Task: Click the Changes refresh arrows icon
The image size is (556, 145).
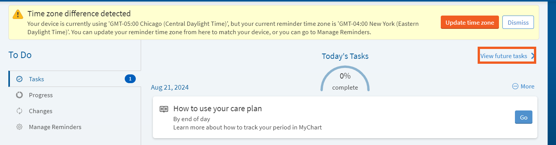Action: click(x=19, y=111)
